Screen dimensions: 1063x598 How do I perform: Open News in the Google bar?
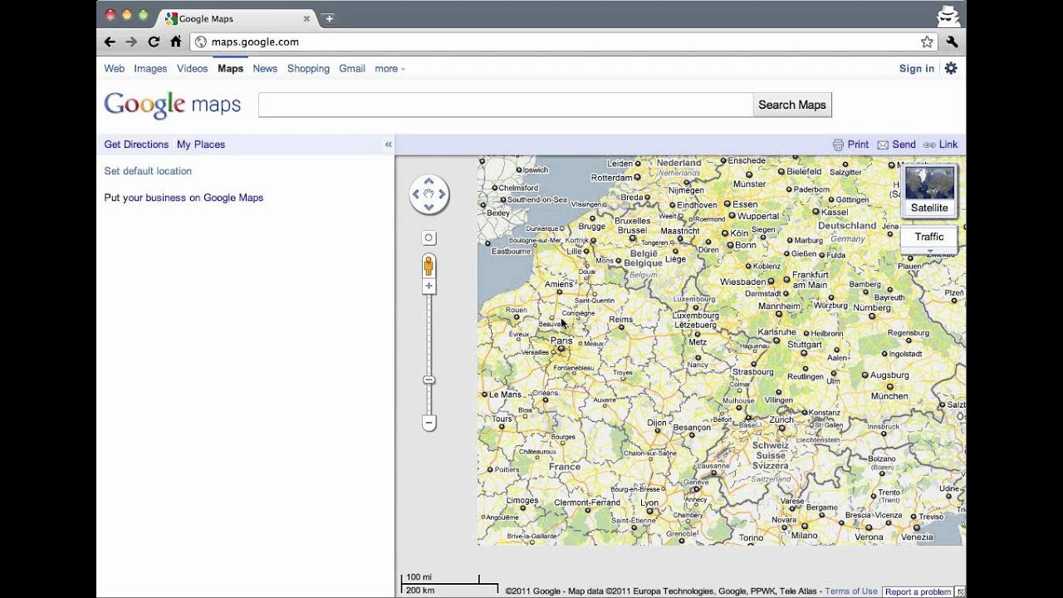(x=265, y=68)
